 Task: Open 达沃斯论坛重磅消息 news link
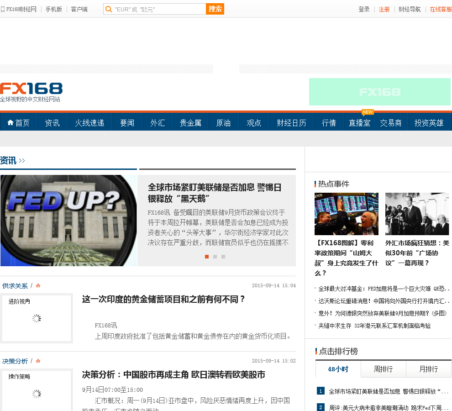pyautogui.click(x=384, y=301)
